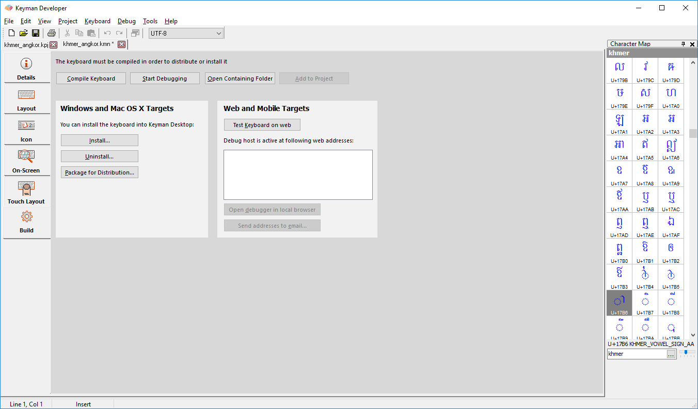Create new file from toolbar
The image size is (698, 409).
pos(11,33)
